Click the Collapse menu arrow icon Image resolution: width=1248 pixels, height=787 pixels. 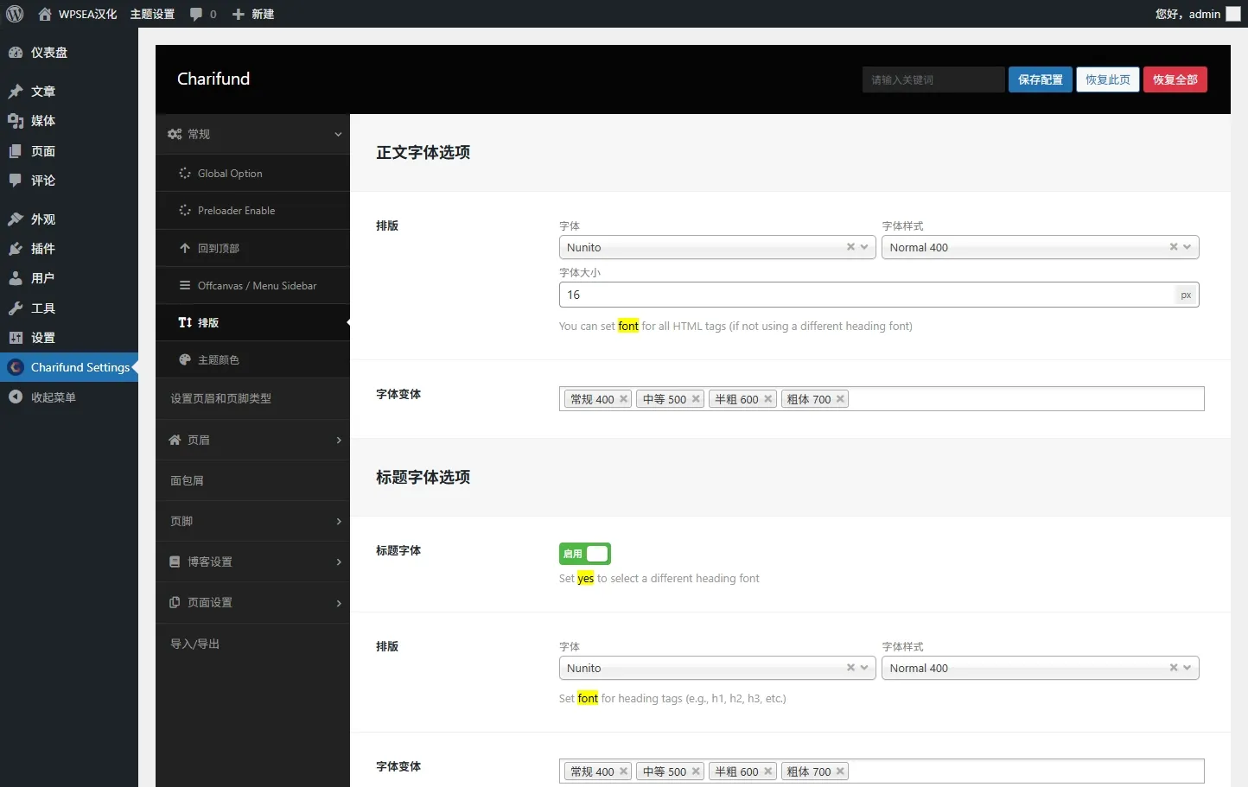click(16, 397)
